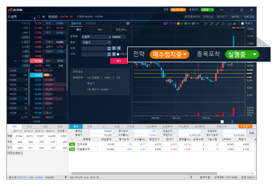
Task: Zoom out chart with minus icon
Action: [255, 122]
